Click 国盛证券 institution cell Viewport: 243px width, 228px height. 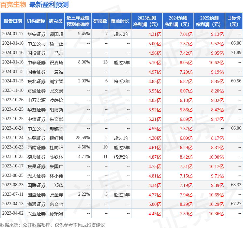tap(37, 195)
